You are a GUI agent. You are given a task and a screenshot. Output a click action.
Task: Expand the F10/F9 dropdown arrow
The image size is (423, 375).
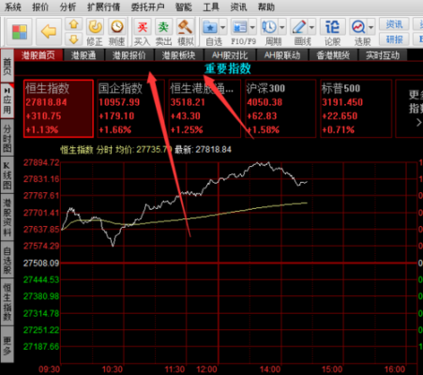[252, 27]
